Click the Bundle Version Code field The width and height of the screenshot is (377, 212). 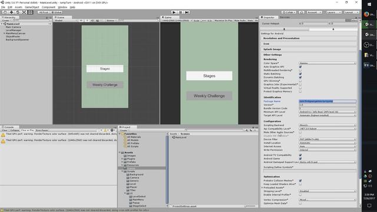coord(328,108)
